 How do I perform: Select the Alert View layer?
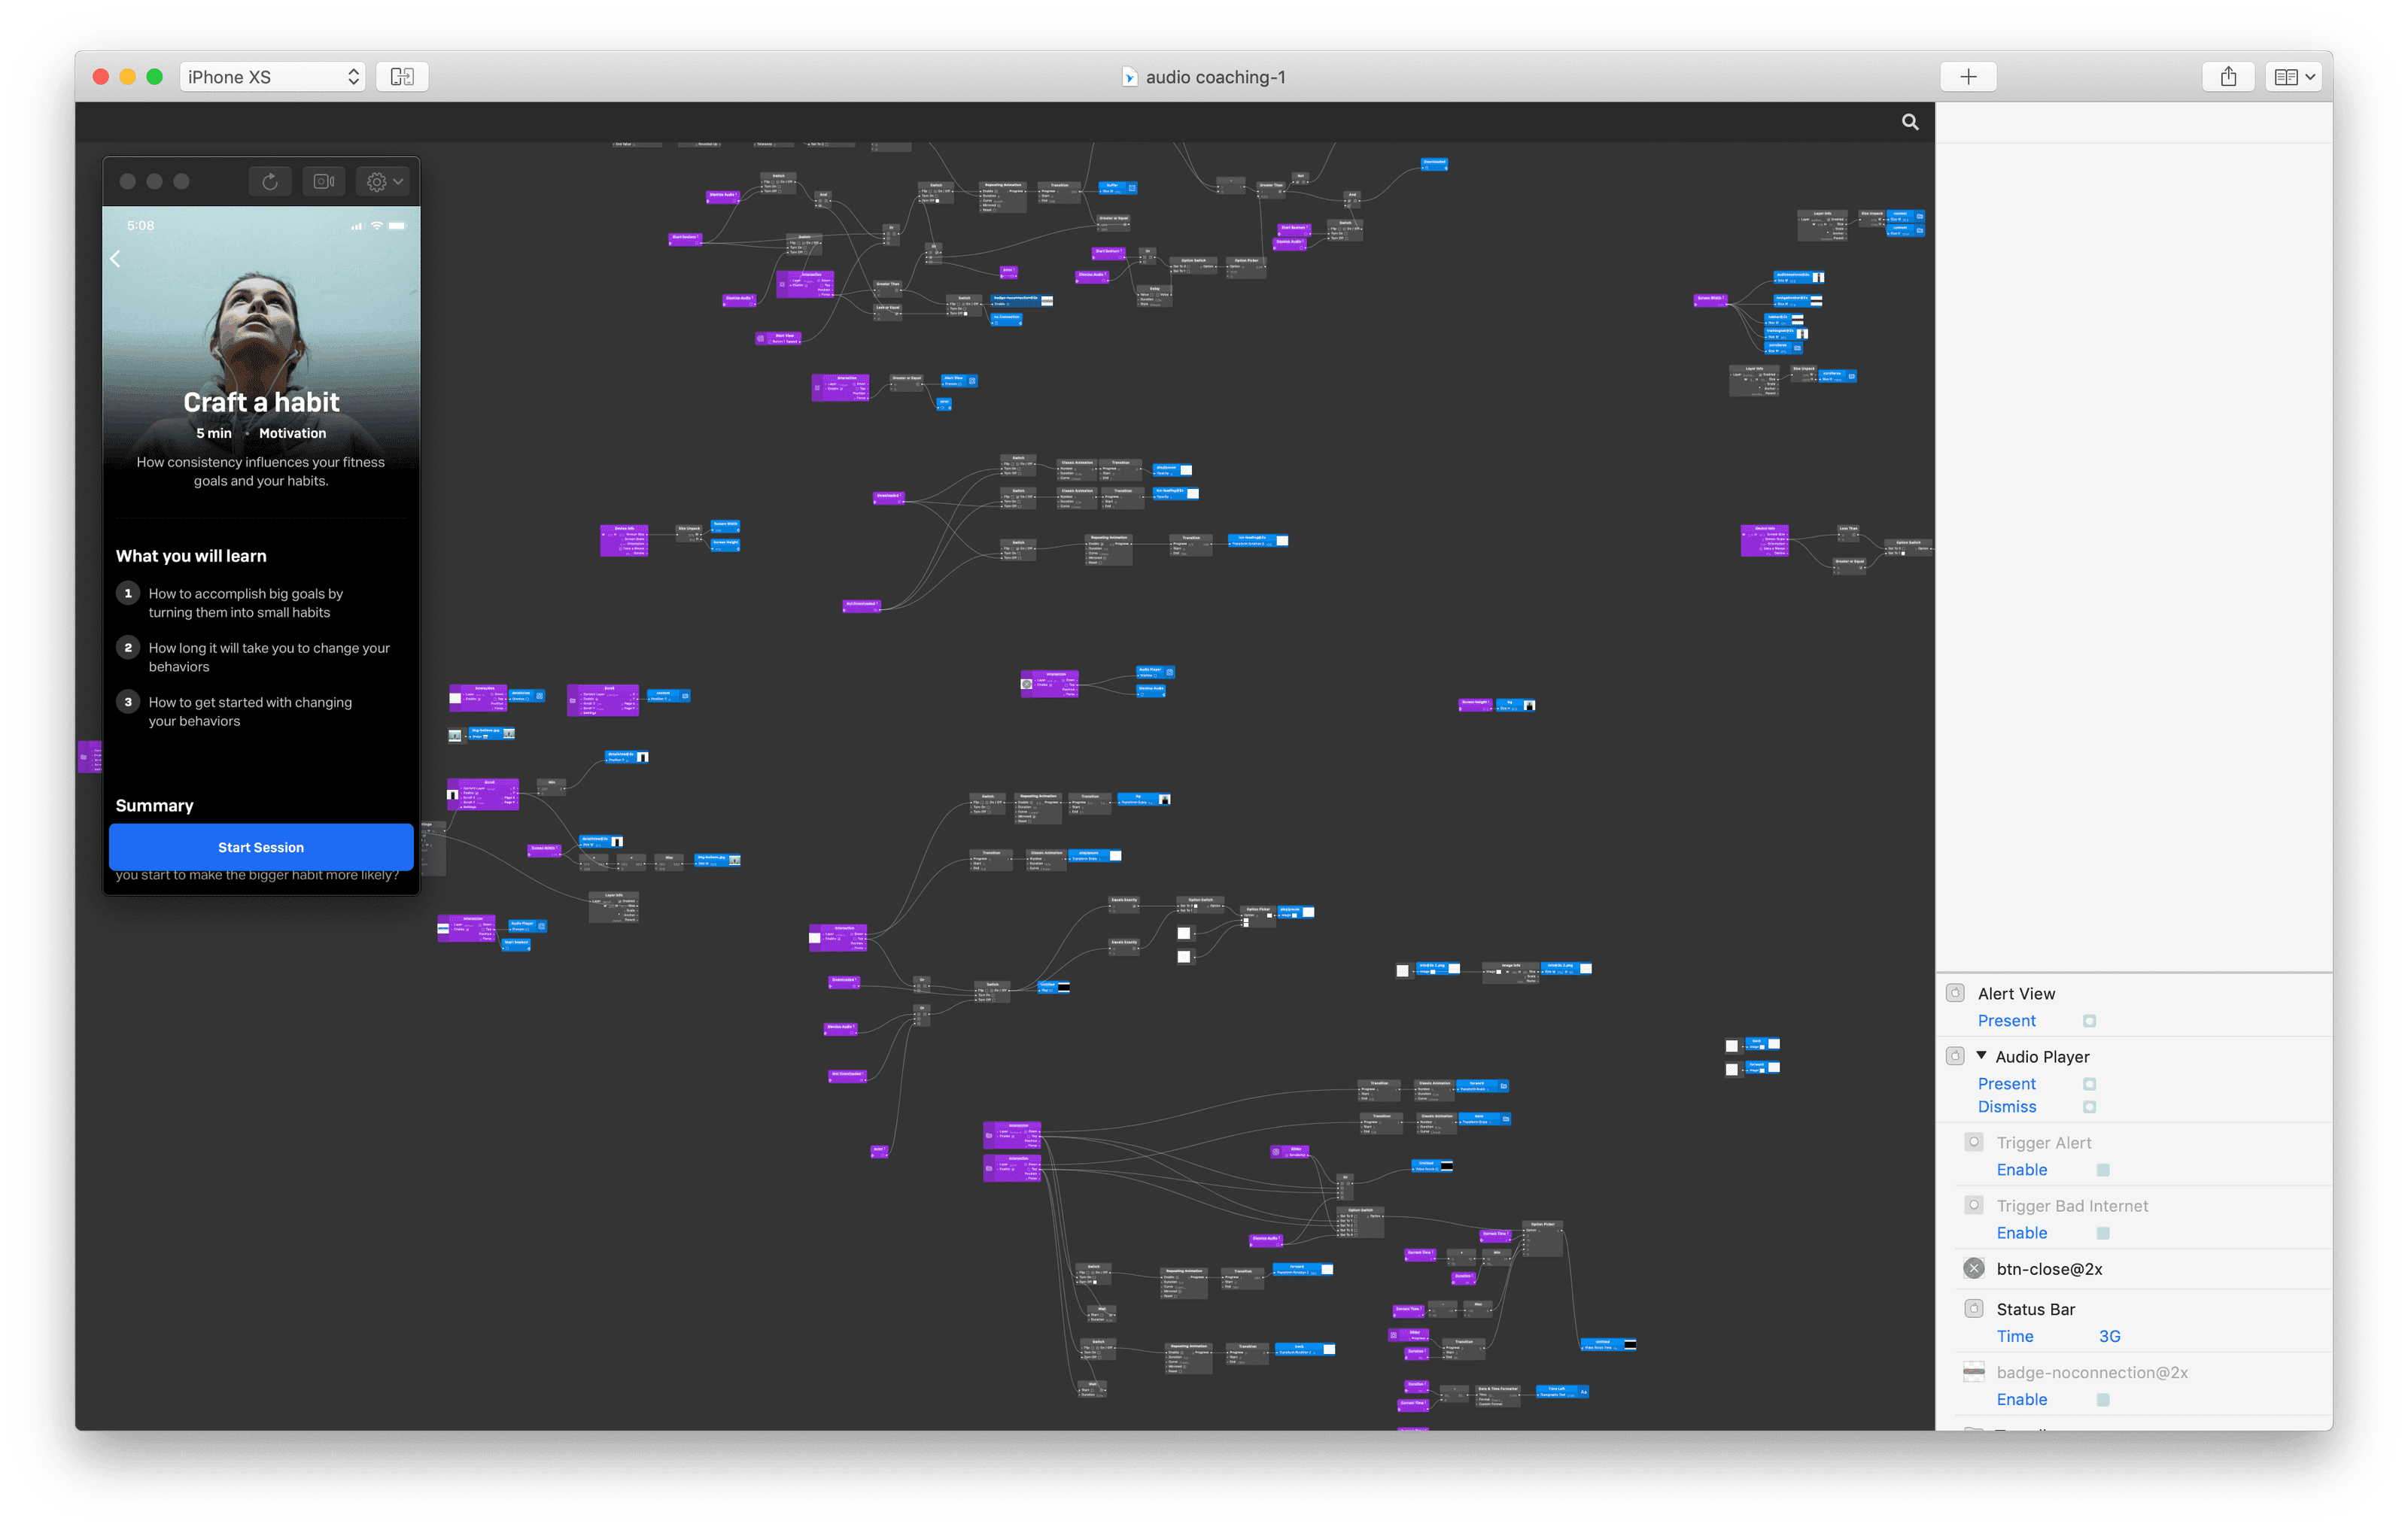2015,994
